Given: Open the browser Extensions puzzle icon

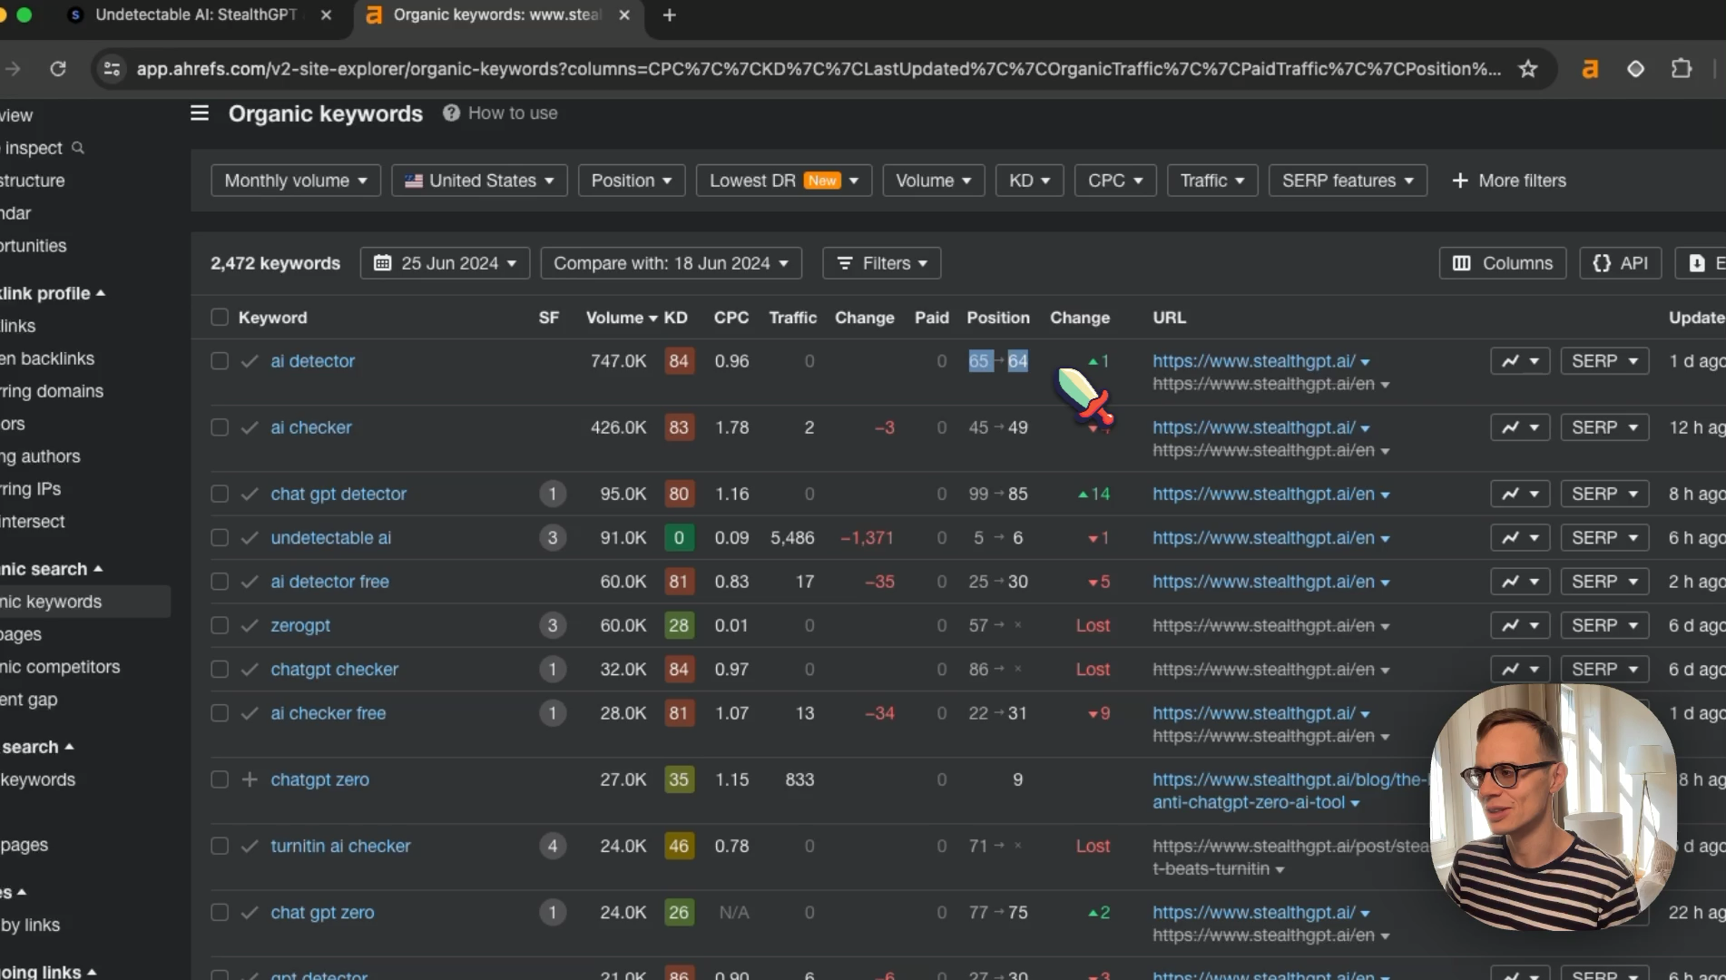Looking at the screenshot, I should (1682, 69).
